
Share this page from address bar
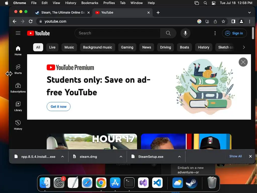(215, 21)
